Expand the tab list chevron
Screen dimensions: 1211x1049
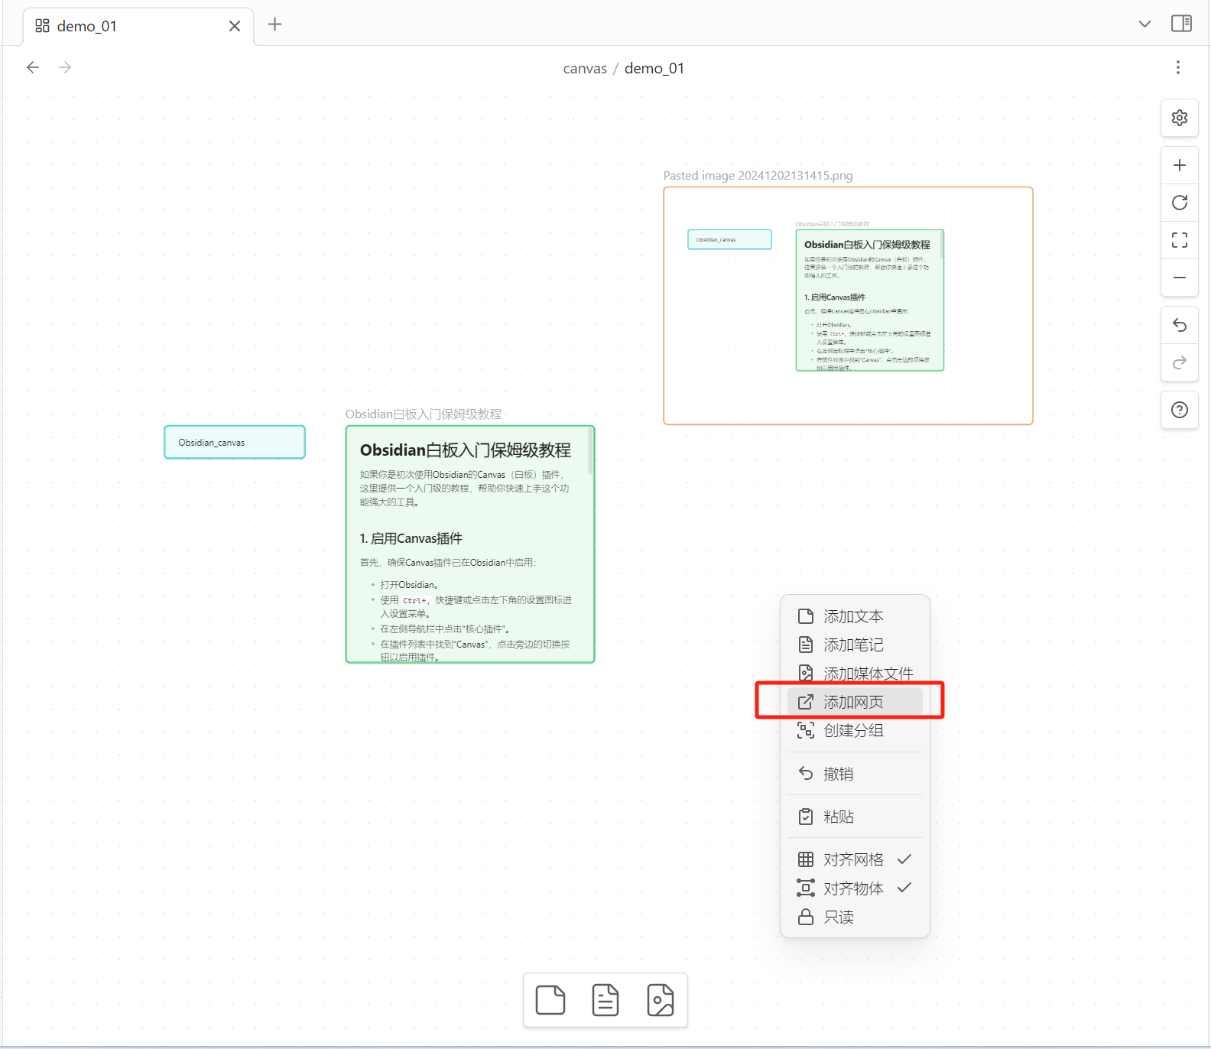(1144, 24)
